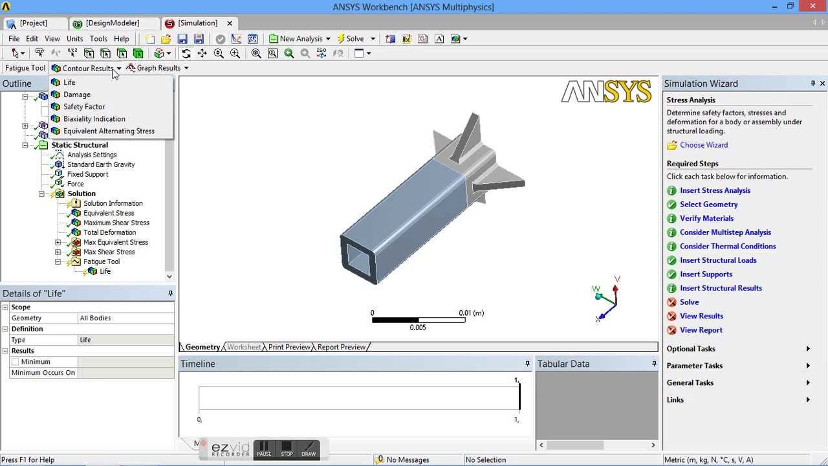Screen dimensions: 828x466
Task: Collapse the Fatigue Tool tree node
Action: (x=58, y=261)
